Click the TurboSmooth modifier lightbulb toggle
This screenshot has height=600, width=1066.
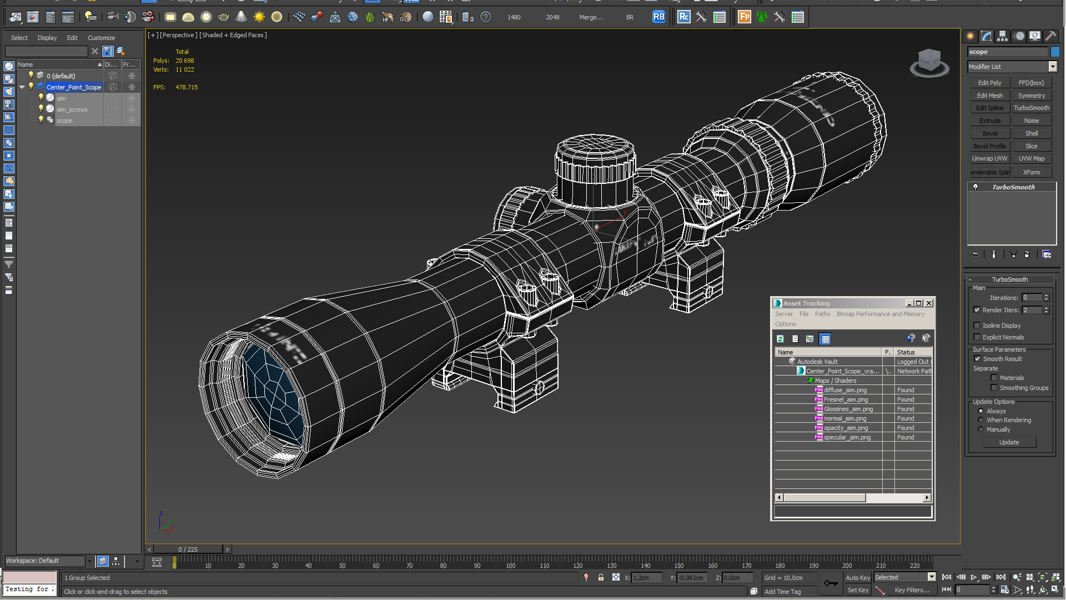(976, 187)
